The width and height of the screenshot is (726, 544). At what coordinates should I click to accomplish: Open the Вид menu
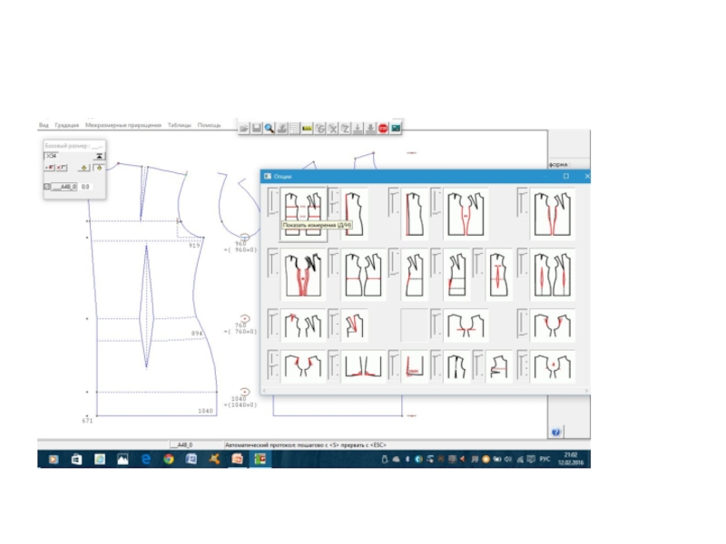[x=44, y=125]
